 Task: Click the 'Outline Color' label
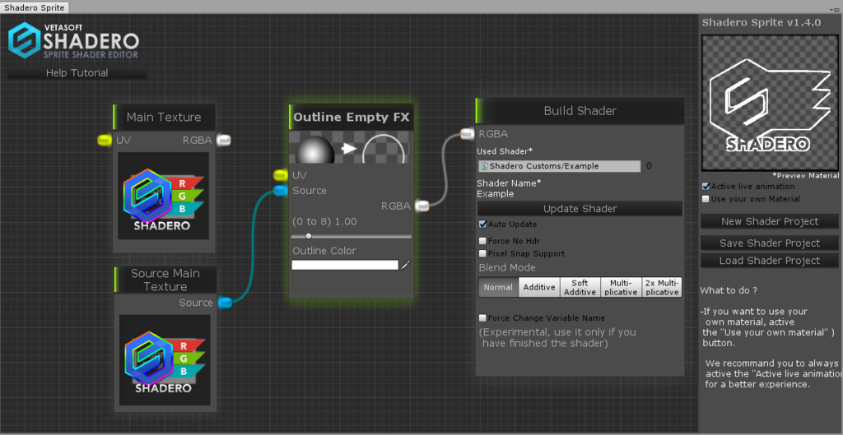tap(324, 251)
